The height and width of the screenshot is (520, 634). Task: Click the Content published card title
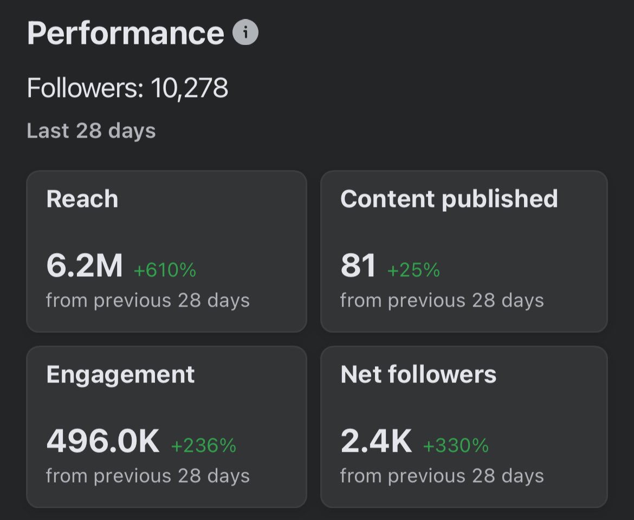449,199
